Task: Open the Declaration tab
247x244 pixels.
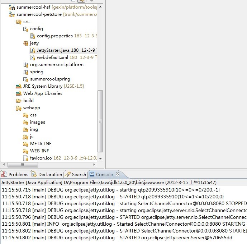Action: pos(47,174)
